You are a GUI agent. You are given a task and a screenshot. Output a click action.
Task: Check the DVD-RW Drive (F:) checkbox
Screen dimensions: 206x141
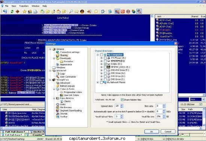(x=105, y=70)
